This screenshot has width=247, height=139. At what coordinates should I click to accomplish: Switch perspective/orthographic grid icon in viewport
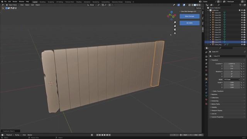click(x=175, y=33)
